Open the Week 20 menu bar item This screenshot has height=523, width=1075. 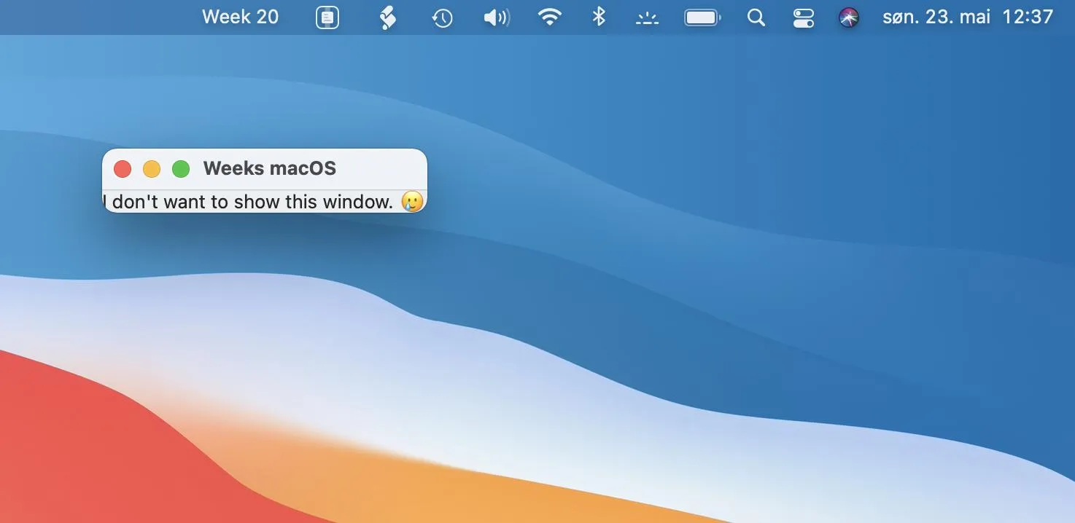[x=240, y=17]
